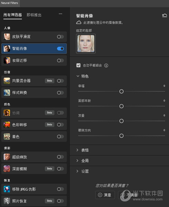
Task: Click the Harmonization (协调) filter icon
Action: (7, 113)
